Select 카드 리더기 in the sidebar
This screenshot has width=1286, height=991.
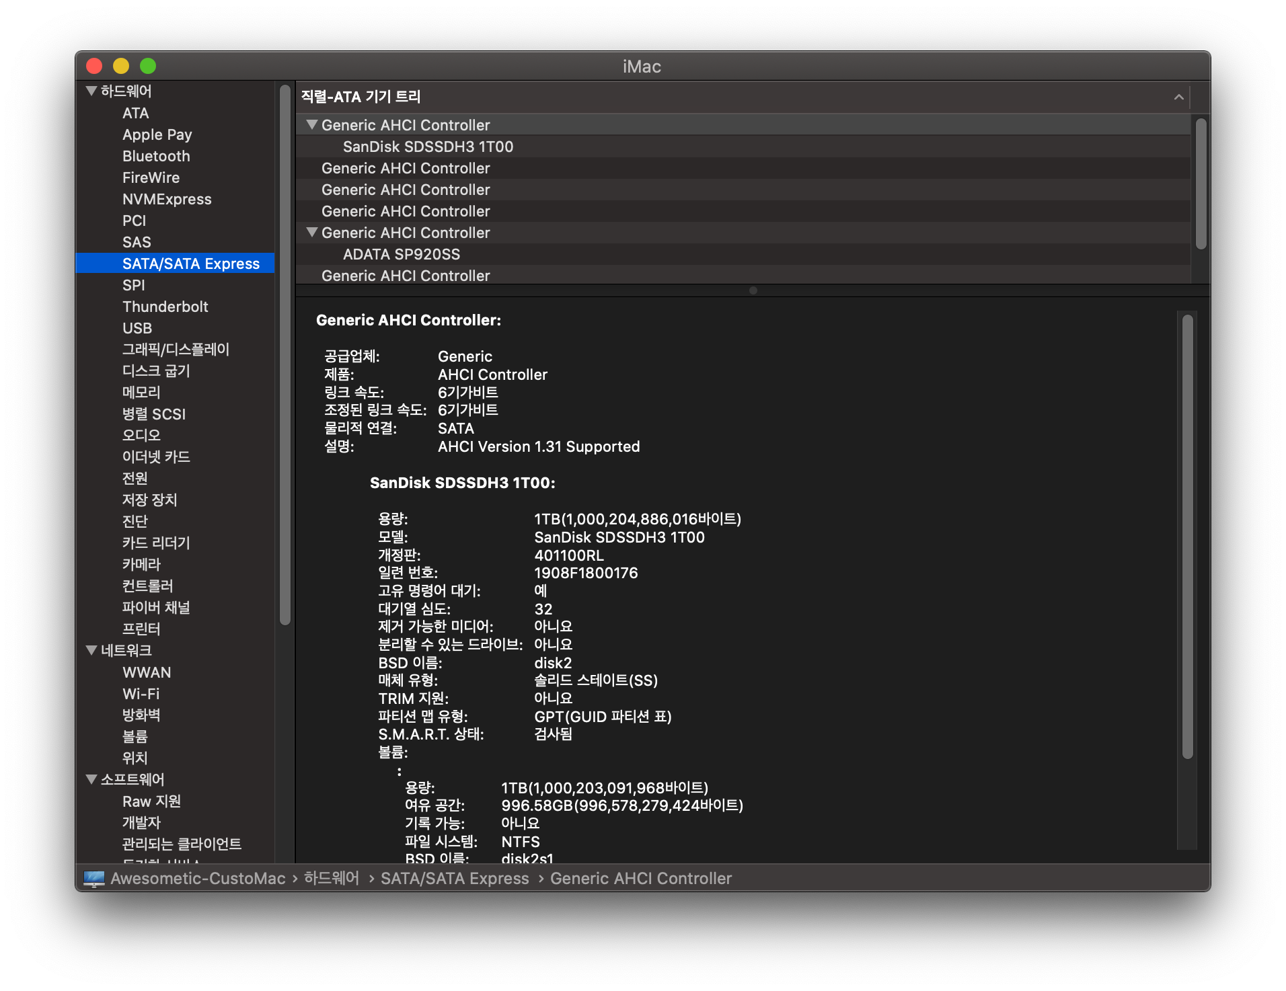tap(156, 543)
